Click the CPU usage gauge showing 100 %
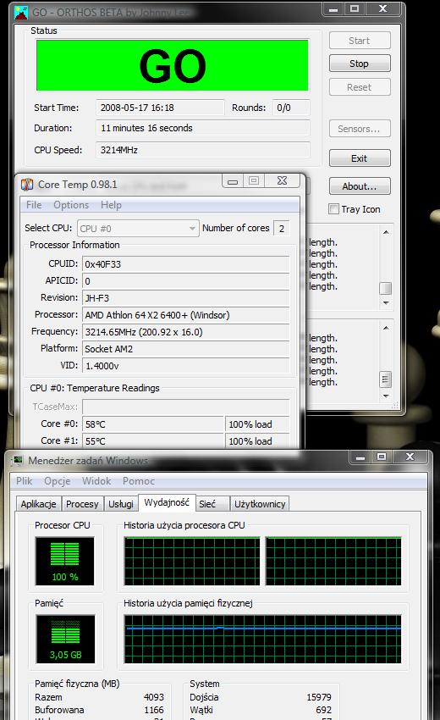The width and height of the screenshot is (440, 720). click(x=64, y=561)
